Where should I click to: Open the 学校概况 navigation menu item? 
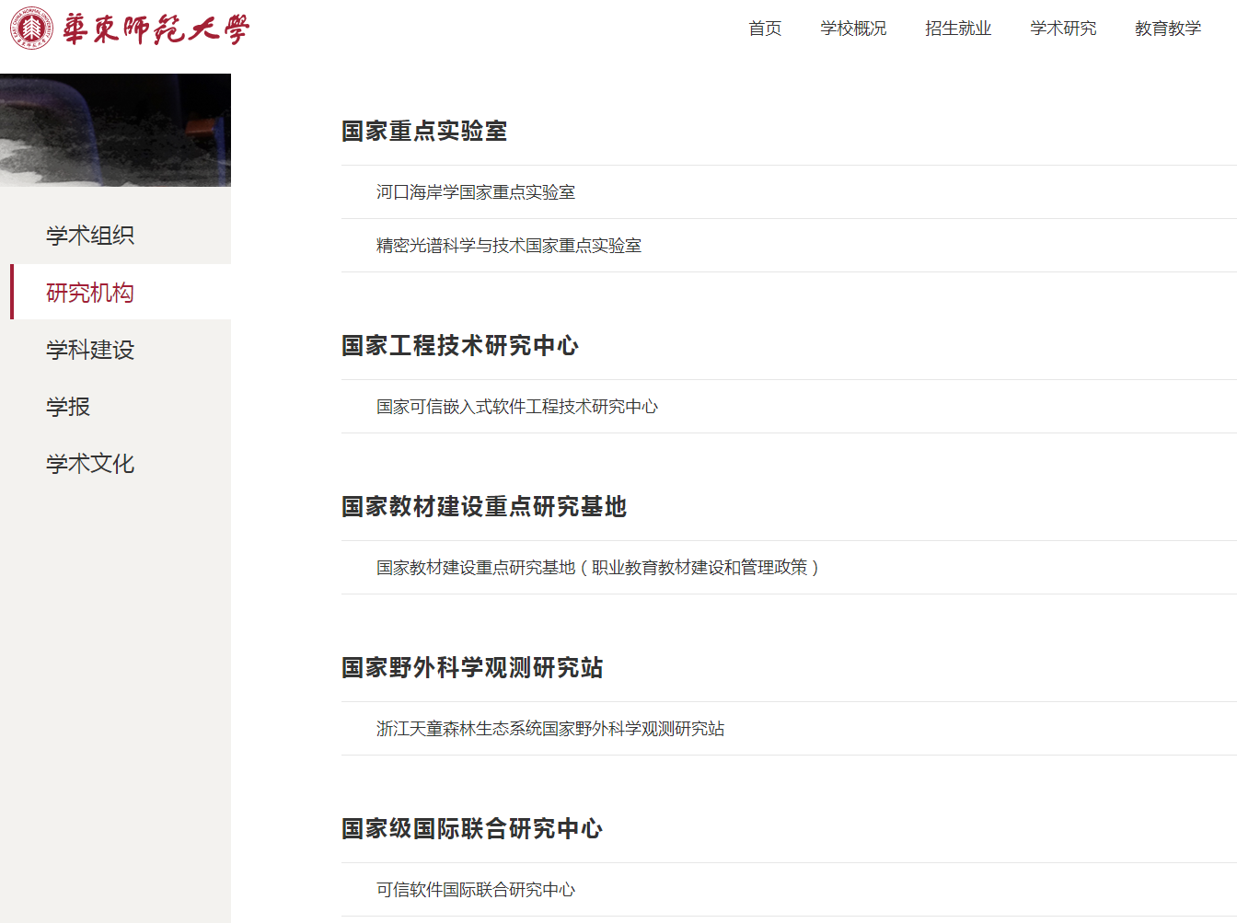pos(853,29)
